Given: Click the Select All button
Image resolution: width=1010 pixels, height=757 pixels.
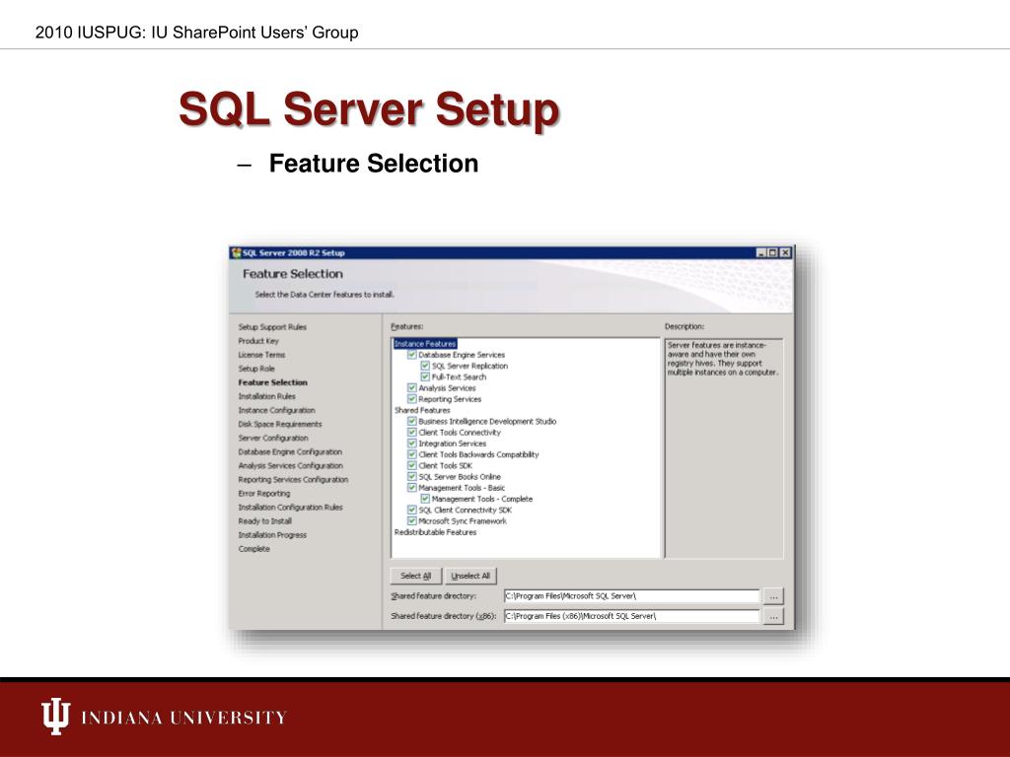Looking at the screenshot, I should click(x=415, y=576).
